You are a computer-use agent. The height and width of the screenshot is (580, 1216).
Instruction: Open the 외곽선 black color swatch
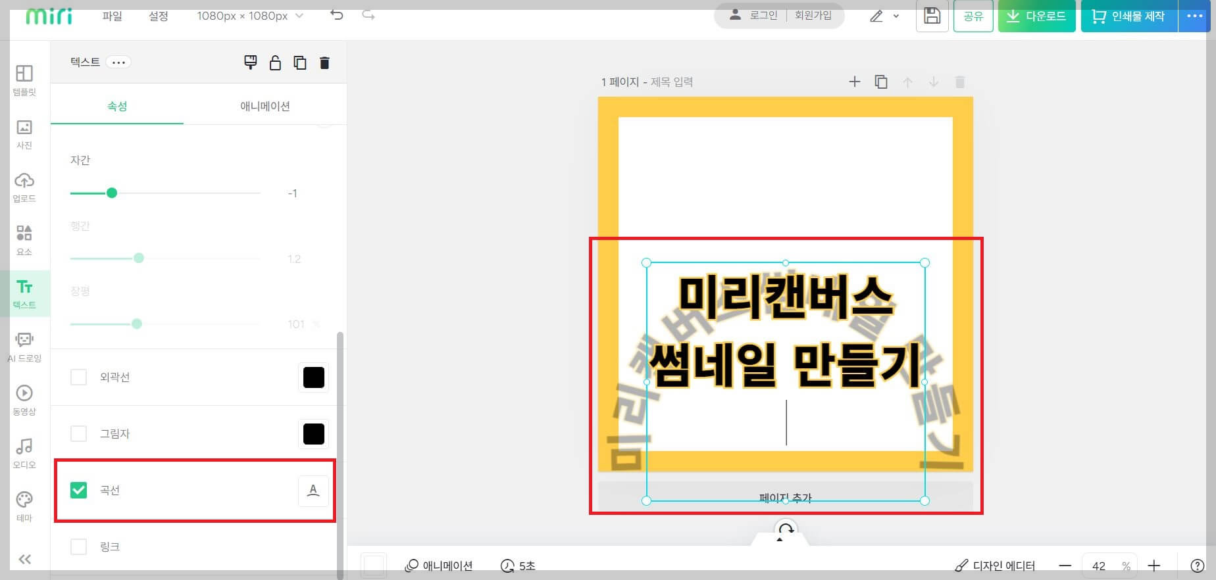coord(314,377)
